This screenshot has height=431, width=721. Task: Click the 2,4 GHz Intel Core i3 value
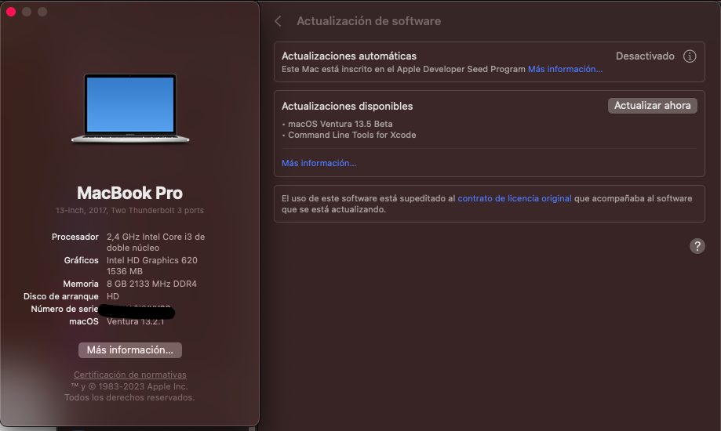(156, 242)
